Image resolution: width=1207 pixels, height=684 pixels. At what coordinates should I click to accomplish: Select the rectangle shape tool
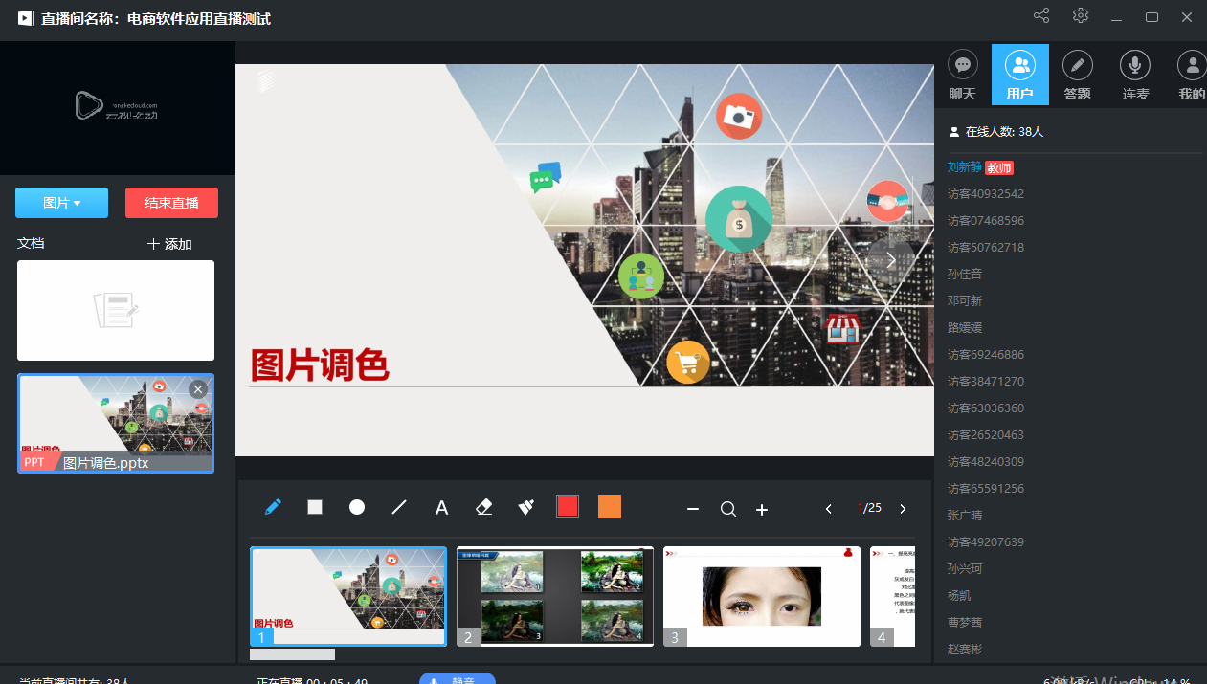[x=315, y=507]
